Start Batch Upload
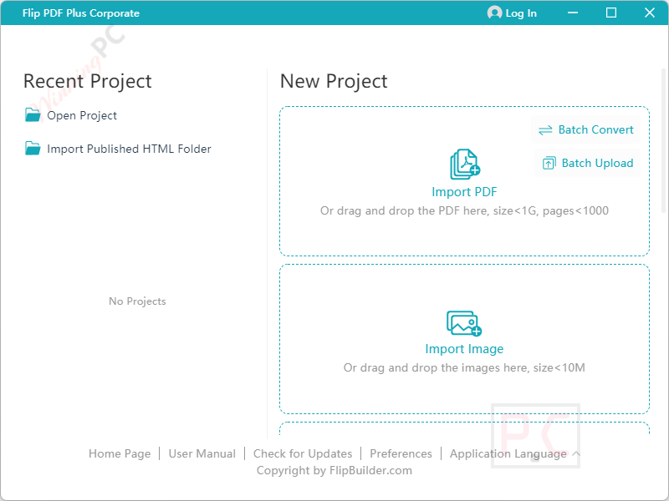 tap(588, 163)
